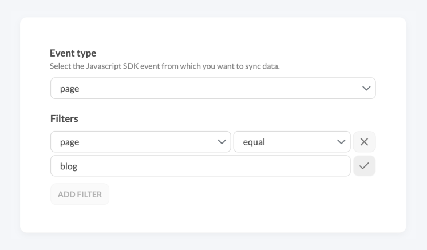Click the ADD FILTER button
The height and width of the screenshot is (250, 427).
[80, 195]
